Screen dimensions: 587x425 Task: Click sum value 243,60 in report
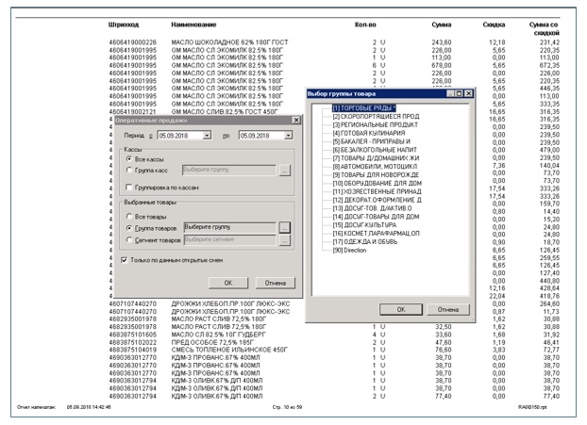[x=442, y=42]
